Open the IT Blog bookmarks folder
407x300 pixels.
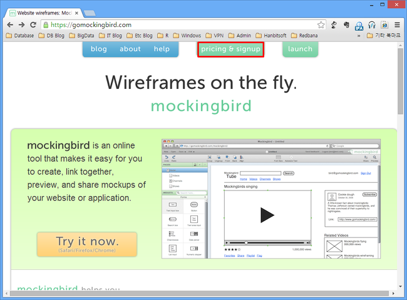click(x=110, y=36)
